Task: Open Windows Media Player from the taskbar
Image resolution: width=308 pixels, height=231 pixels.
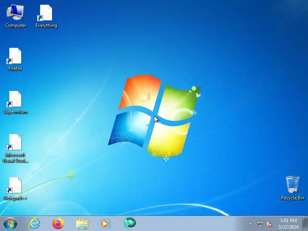Action: click(105, 224)
